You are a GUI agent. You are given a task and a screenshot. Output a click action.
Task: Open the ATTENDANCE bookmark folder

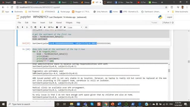48,12
